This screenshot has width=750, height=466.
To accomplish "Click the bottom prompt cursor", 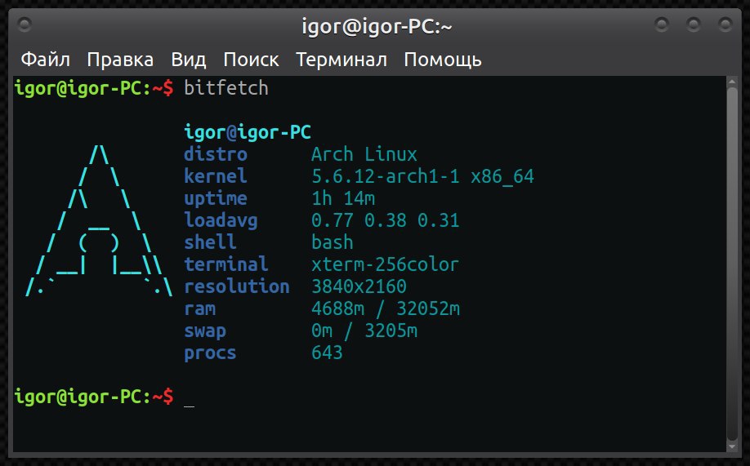I will coord(190,406).
